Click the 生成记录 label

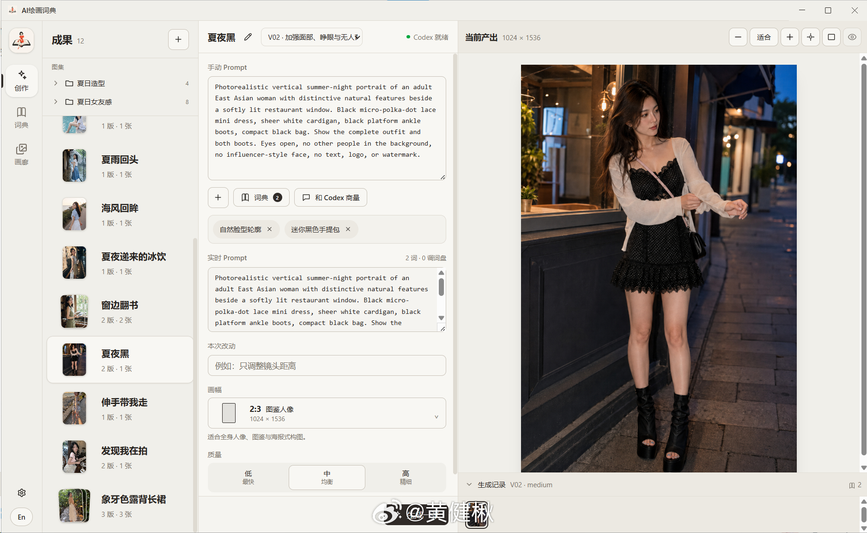click(491, 484)
